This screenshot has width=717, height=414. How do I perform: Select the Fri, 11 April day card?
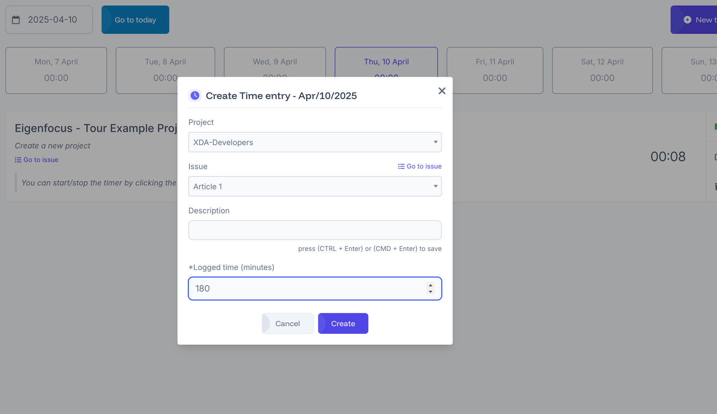(495, 70)
